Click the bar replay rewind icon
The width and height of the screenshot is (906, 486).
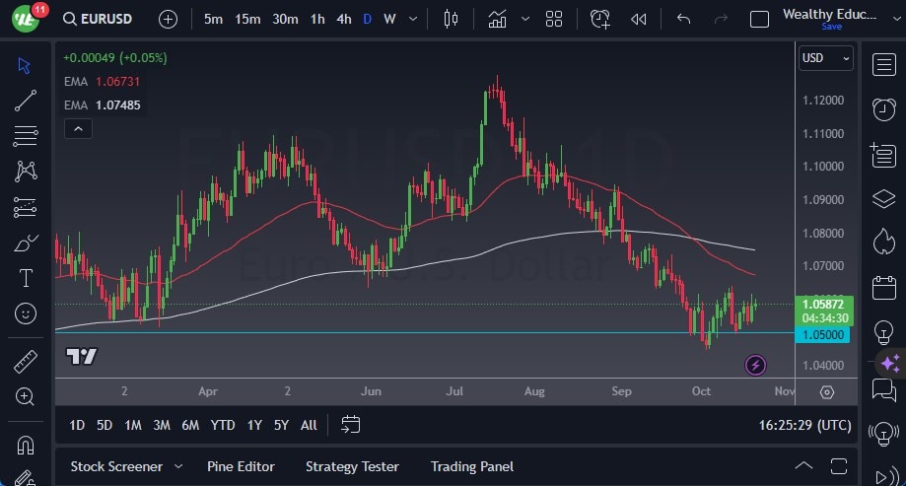pos(639,19)
